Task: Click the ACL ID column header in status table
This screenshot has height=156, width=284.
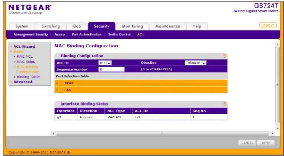Action: (x=161, y=111)
